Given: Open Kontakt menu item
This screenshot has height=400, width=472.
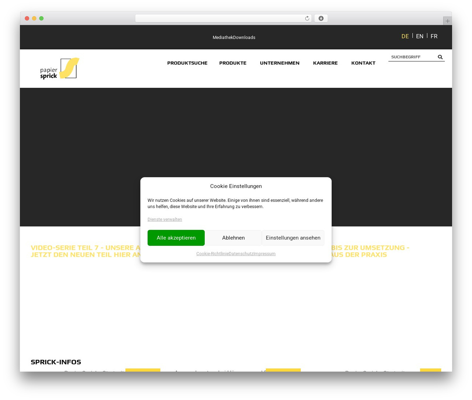Looking at the screenshot, I should (363, 63).
